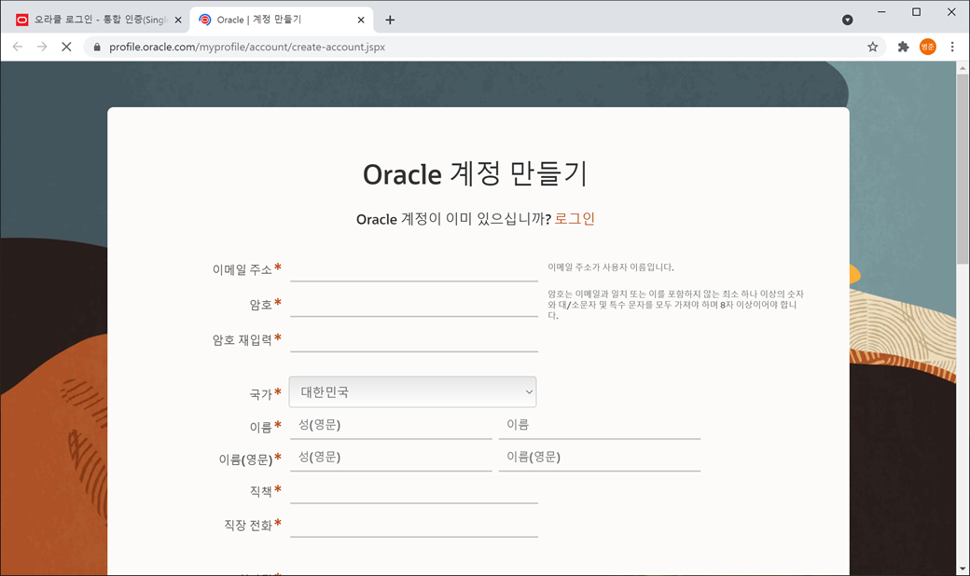The image size is (970, 576).
Task: Click the scrollbar up arrow
Action: coord(963,67)
